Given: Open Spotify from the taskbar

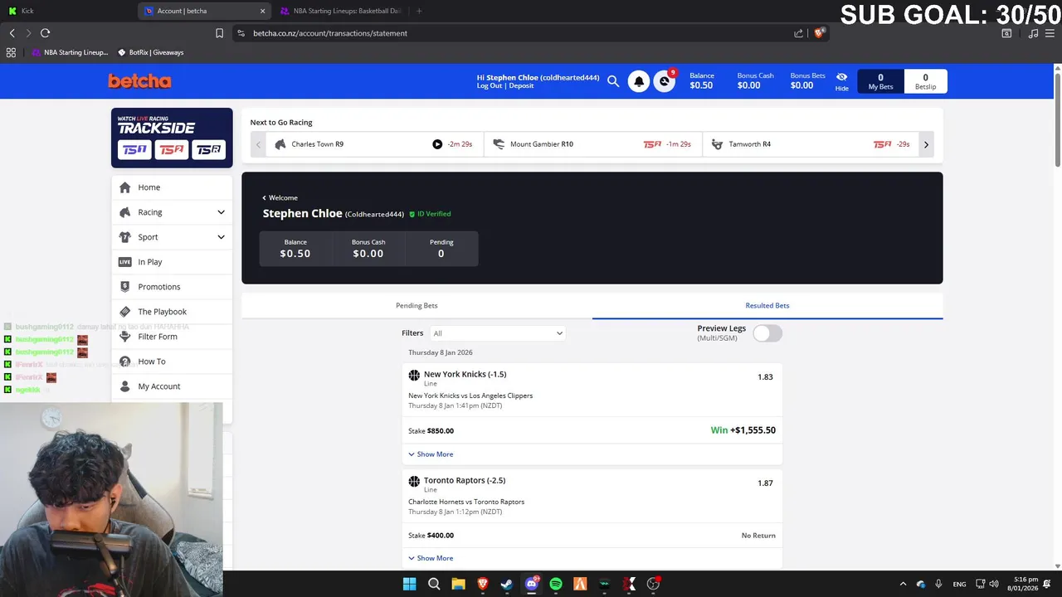Looking at the screenshot, I should [556, 584].
